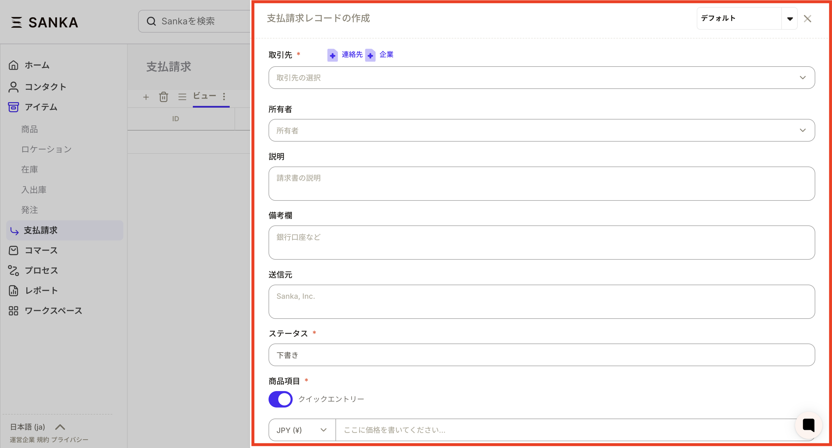Click the plus add record icon
This screenshot has width=832, height=448.
pos(146,97)
